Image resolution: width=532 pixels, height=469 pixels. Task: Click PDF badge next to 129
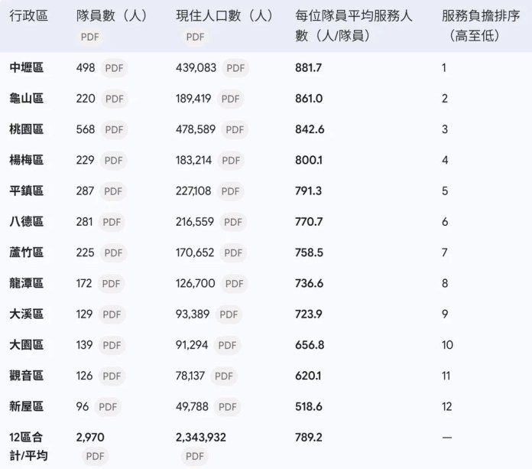tap(112, 314)
